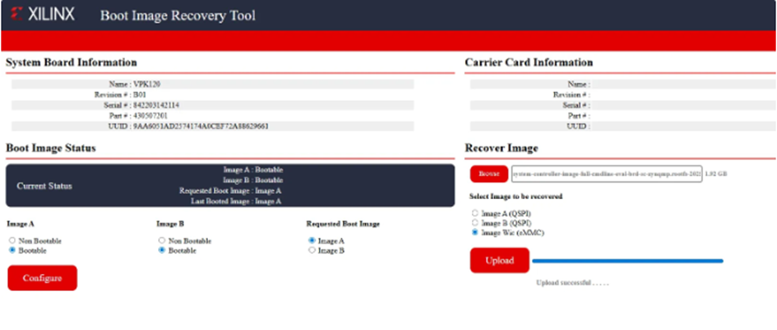Select Image A (QSPI) for recovery
777x330 pixels.
point(475,213)
